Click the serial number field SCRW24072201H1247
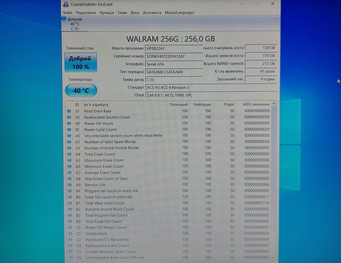The width and height of the screenshot is (341, 263). (174, 56)
